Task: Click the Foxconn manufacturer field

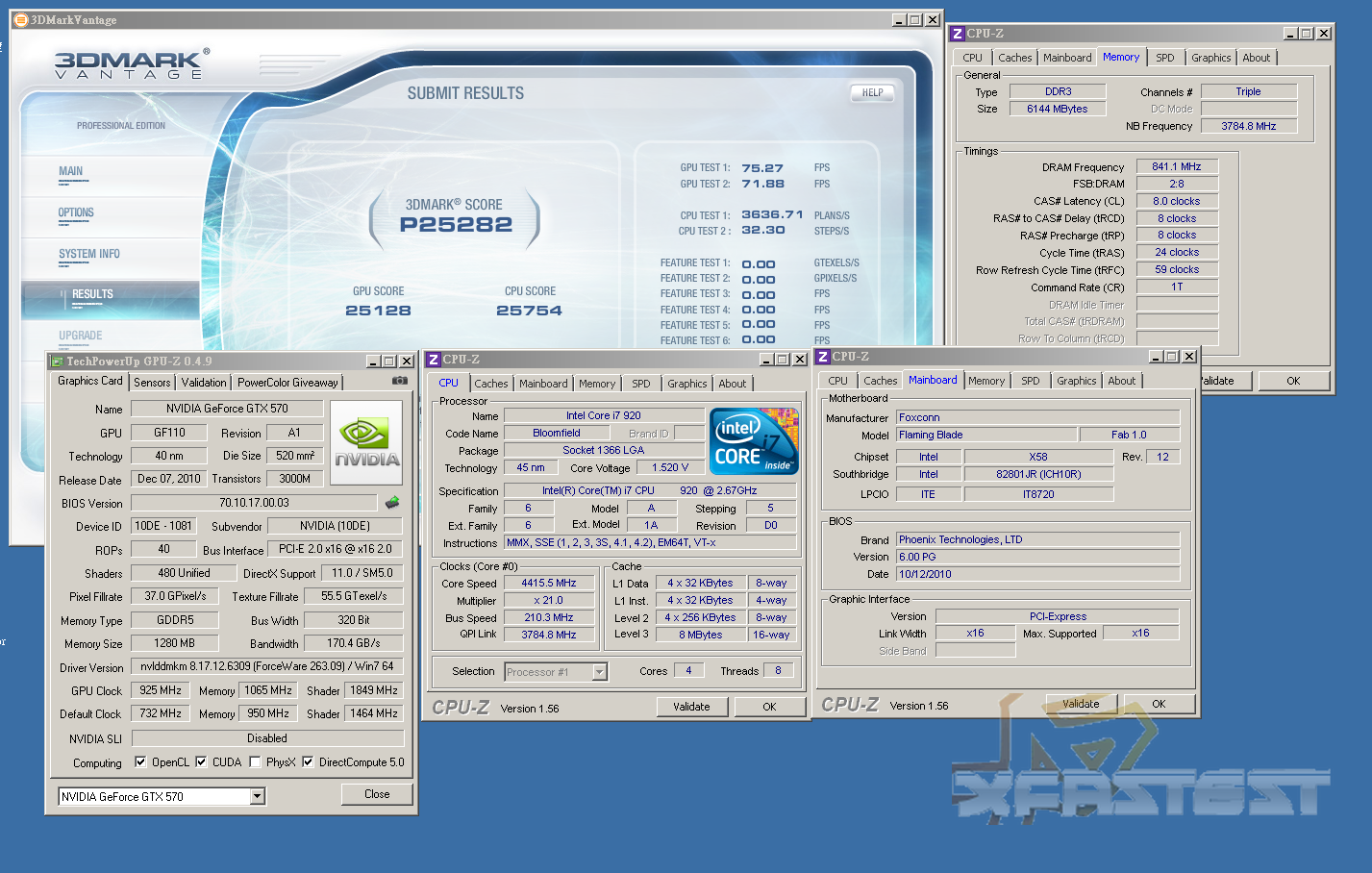Action: (1037, 417)
